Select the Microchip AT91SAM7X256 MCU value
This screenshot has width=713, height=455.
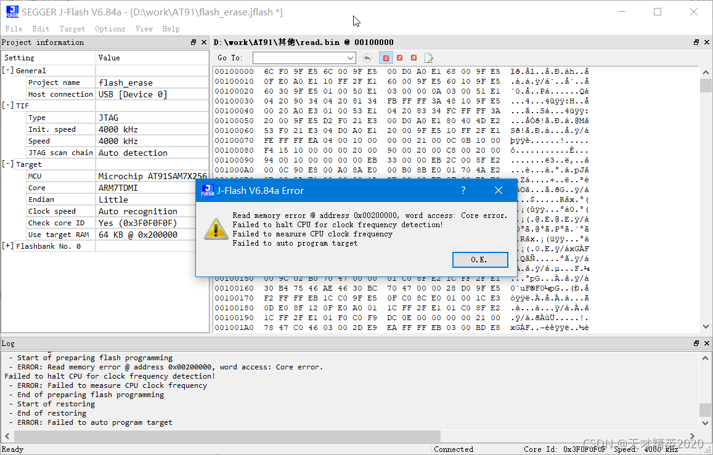pyautogui.click(x=152, y=176)
